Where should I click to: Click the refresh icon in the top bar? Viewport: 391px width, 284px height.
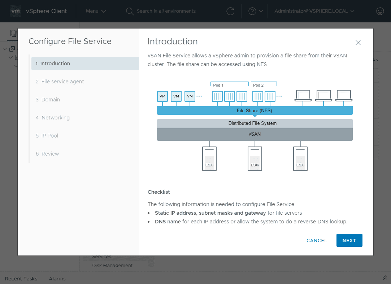pyautogui.click(x=231, y=11)
